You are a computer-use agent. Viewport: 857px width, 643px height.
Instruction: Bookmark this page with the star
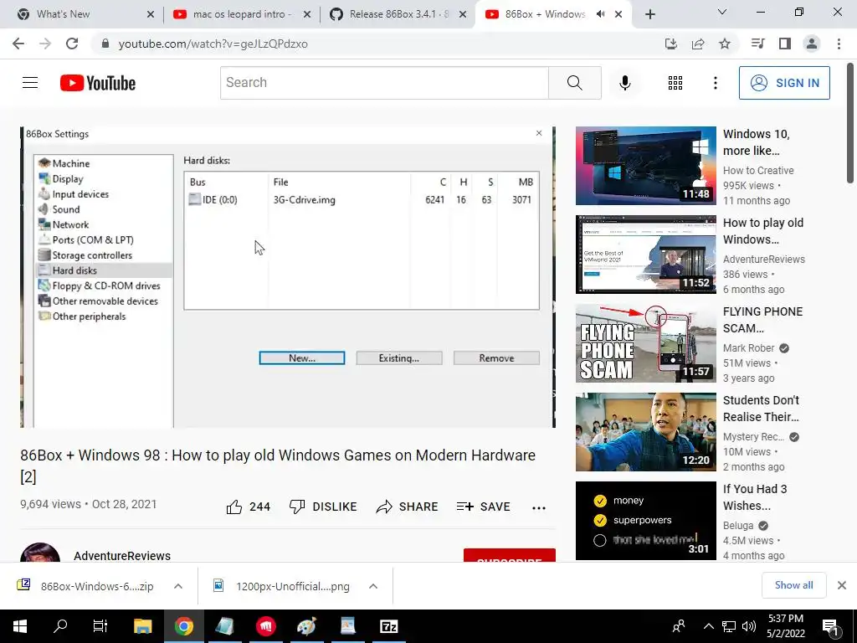pyautogui.click(x=725, y=44)
